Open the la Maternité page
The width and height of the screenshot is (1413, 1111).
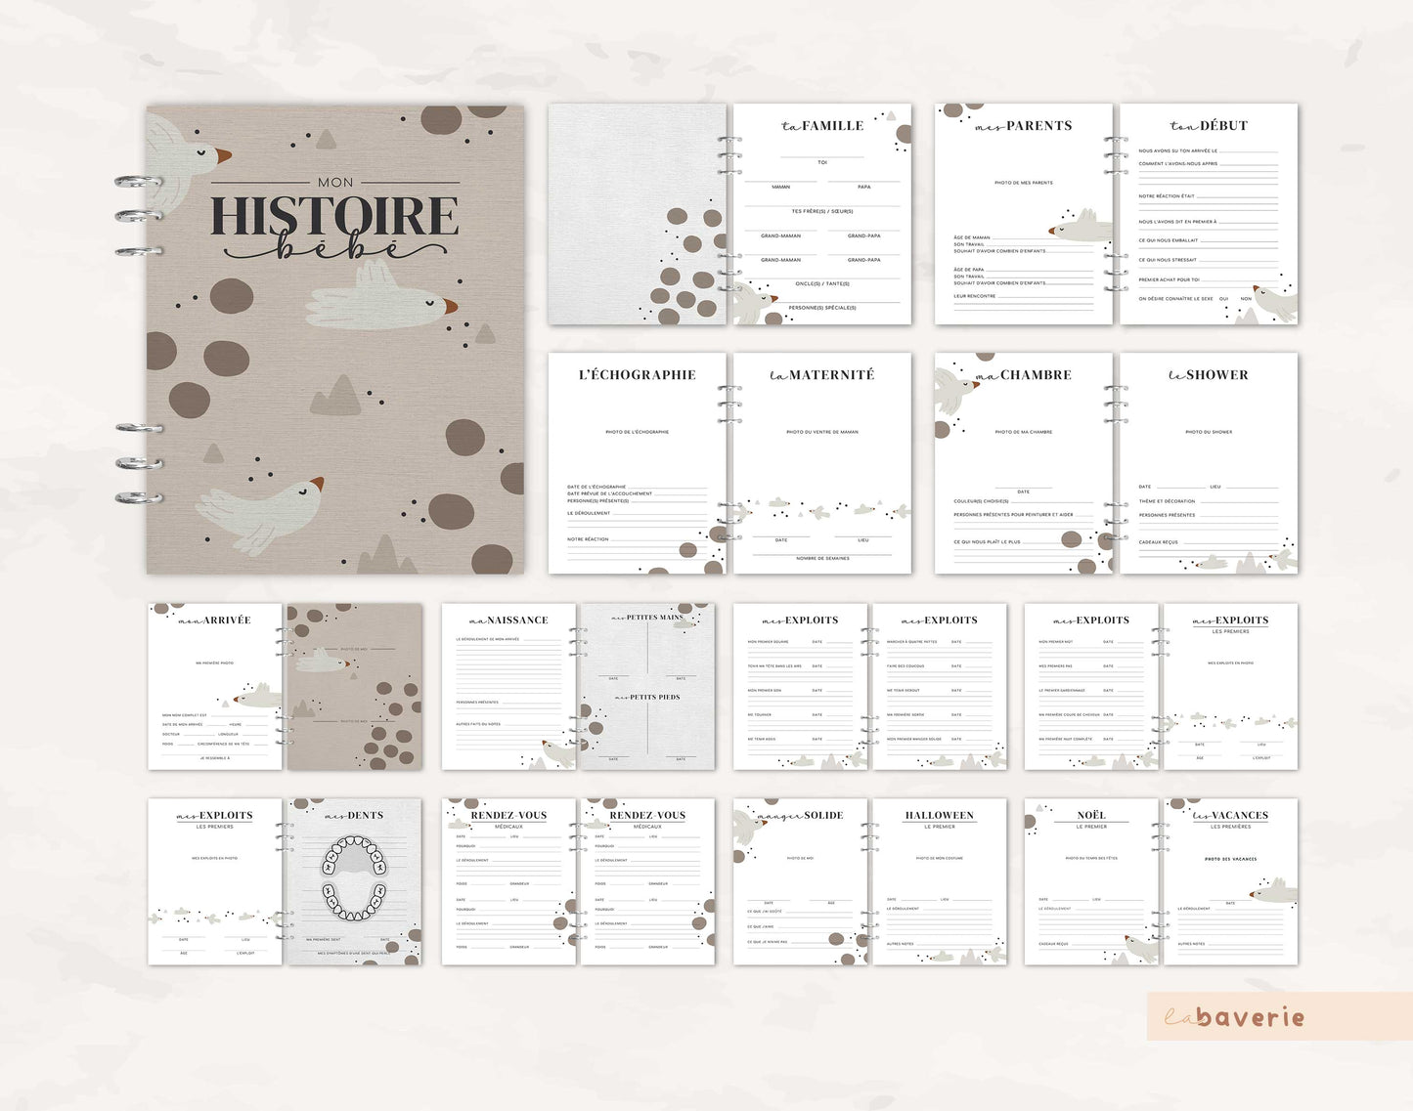click(821, 463)
